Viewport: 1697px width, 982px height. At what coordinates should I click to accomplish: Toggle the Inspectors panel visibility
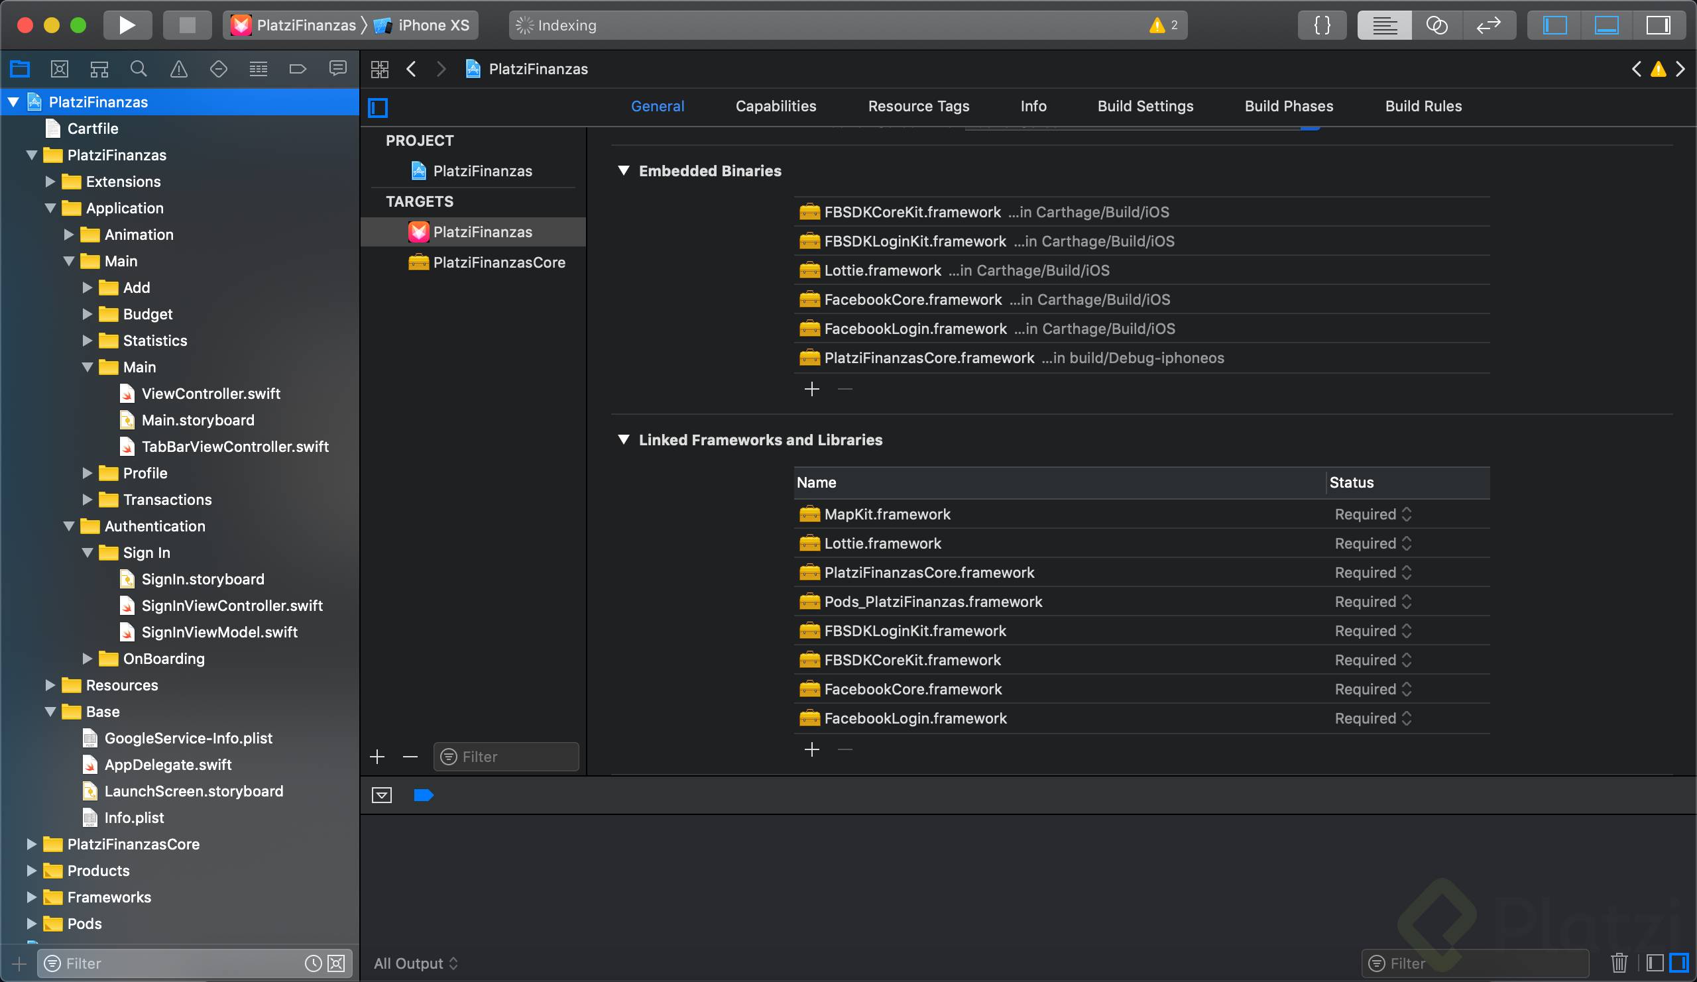coord(1657,26)
